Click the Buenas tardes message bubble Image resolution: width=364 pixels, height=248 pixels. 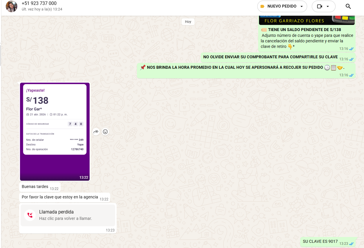tap(35, 187)
